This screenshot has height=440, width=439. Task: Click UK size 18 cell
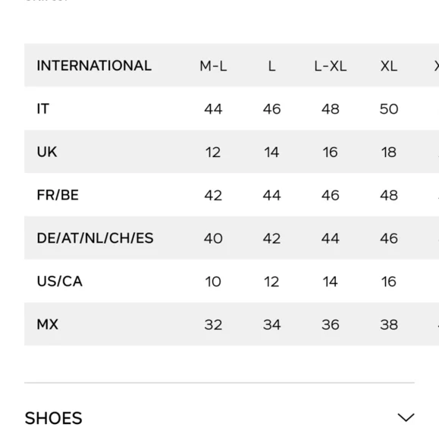(x=389, y=152)
